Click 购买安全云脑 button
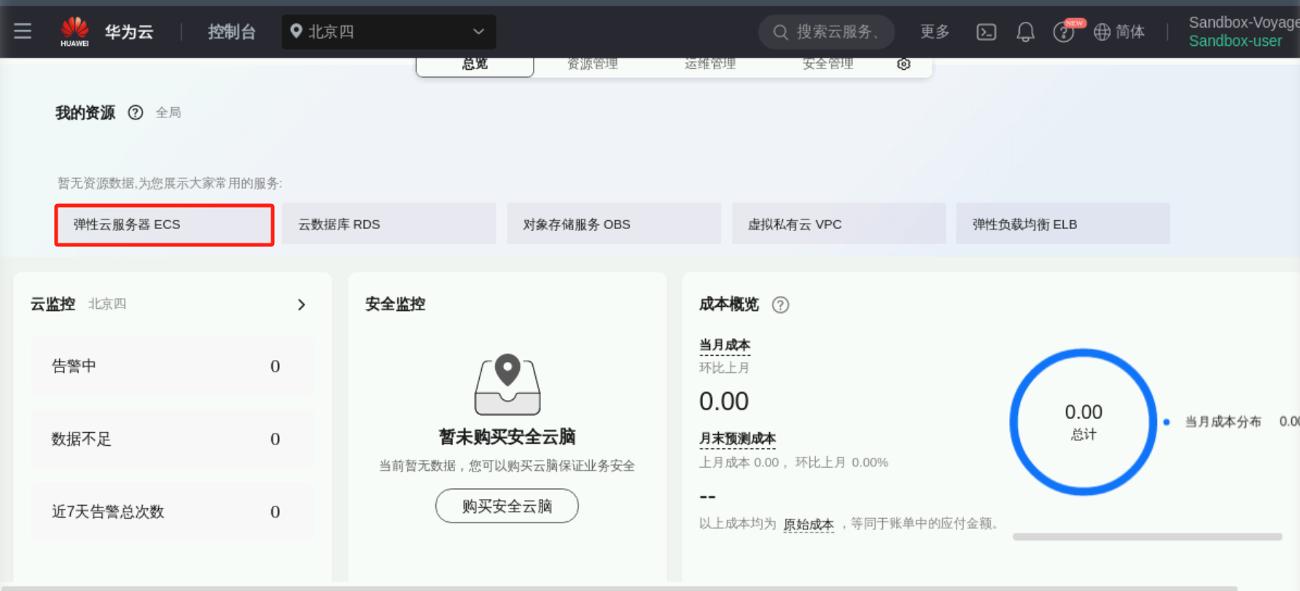The image size is (1300, 591). pyautogui.click(x=507, y=506)
